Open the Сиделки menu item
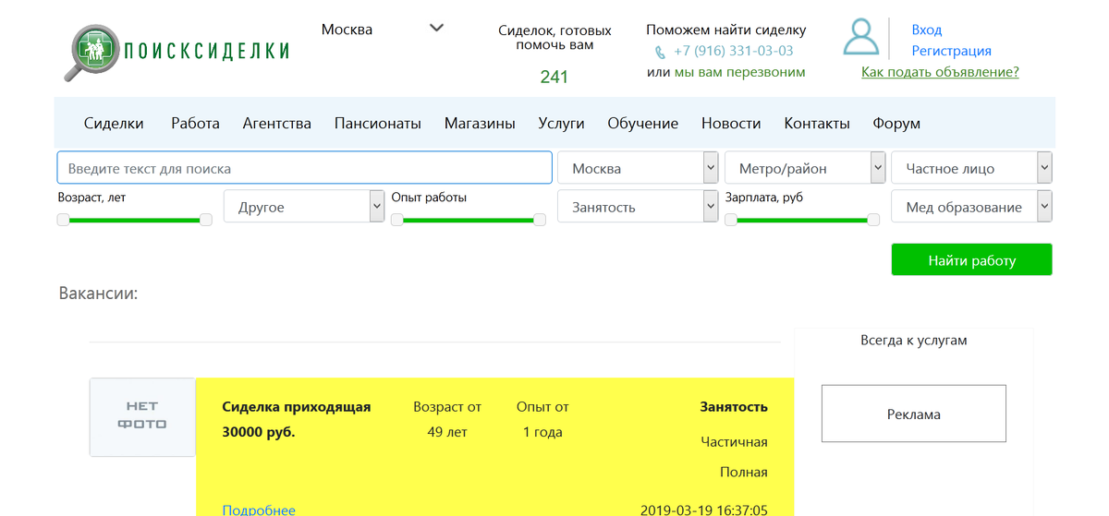1109x516 pixels. coord(114,123)
